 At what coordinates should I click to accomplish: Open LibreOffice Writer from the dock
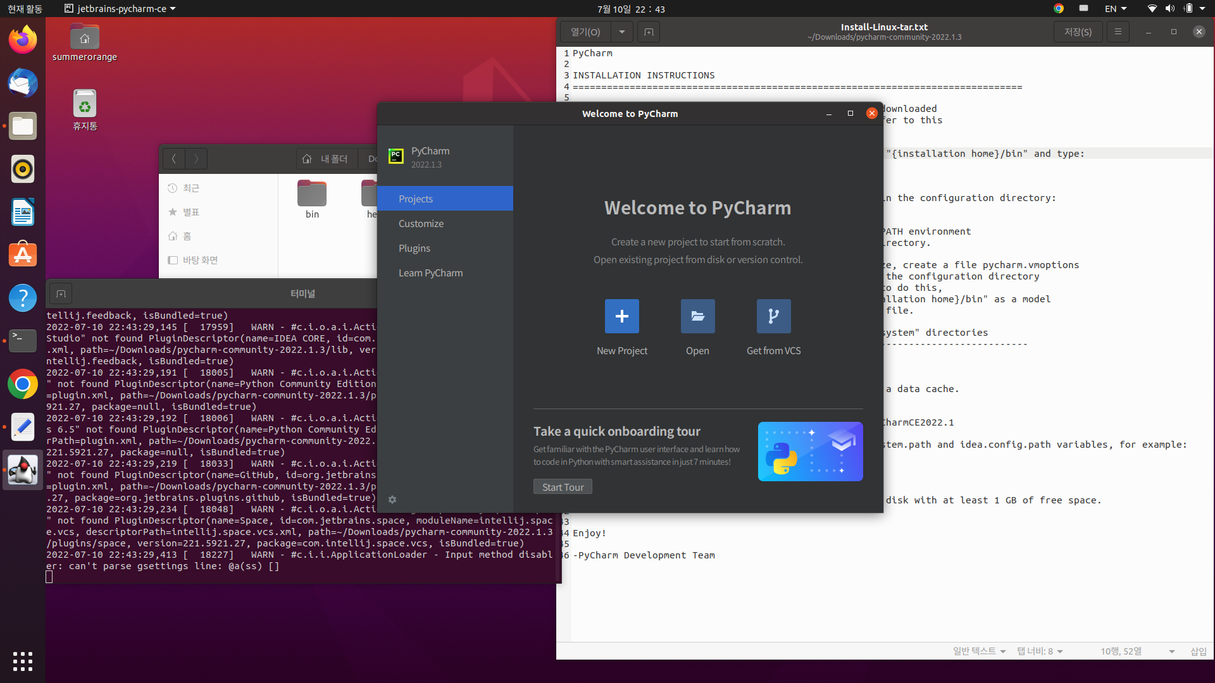pyautogui.click(x=23, y=212)
